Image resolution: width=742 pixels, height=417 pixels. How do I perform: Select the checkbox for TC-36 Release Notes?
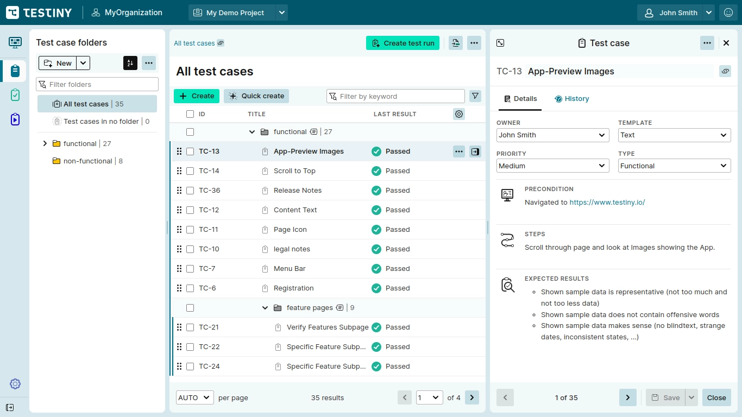pos(190,191)
